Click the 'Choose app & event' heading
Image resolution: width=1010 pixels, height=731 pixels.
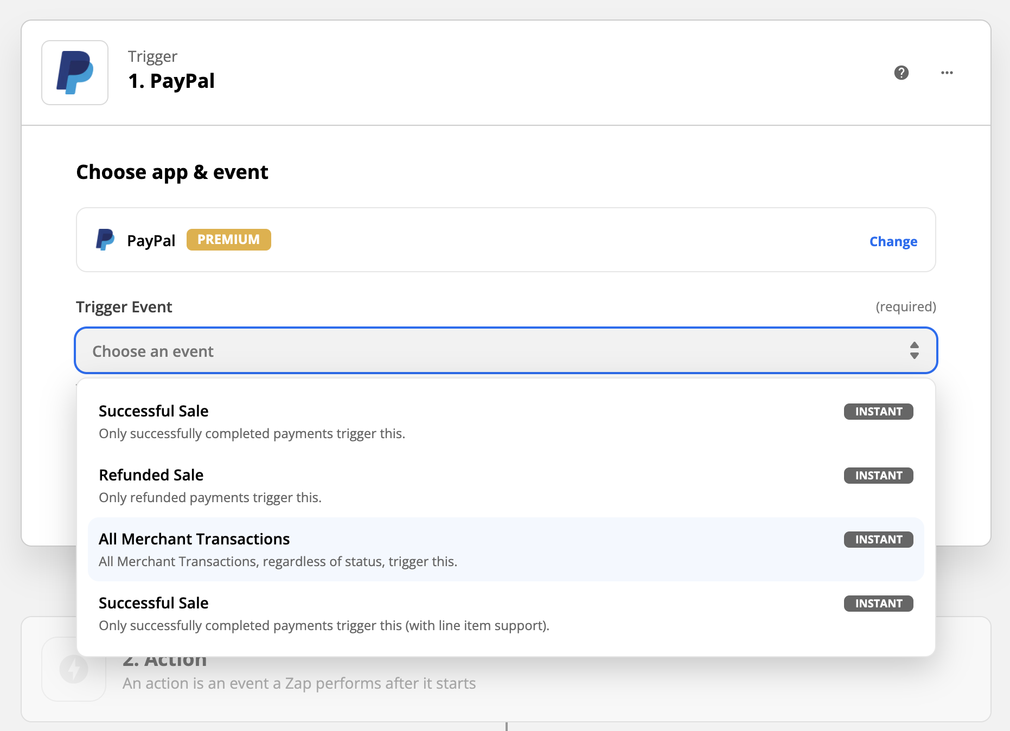pyautogui.click(x=172, y=172)
